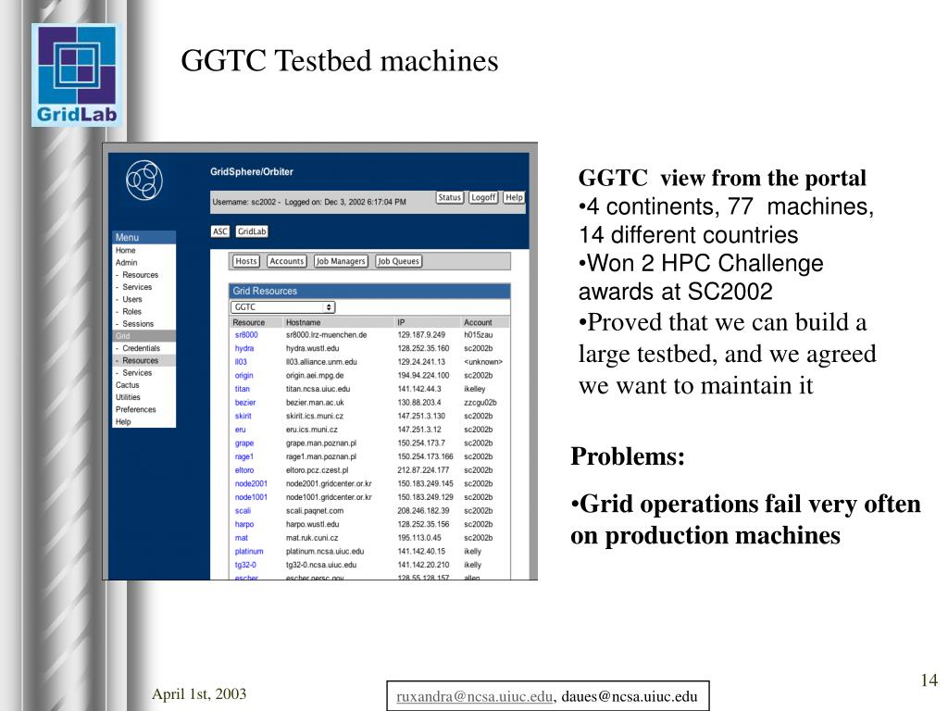Click hostname titan.ncsa.uiuc.edu

click(318, 389)
